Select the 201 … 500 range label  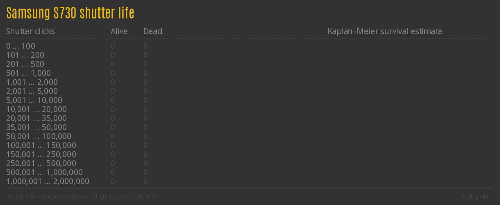[25, 64]
